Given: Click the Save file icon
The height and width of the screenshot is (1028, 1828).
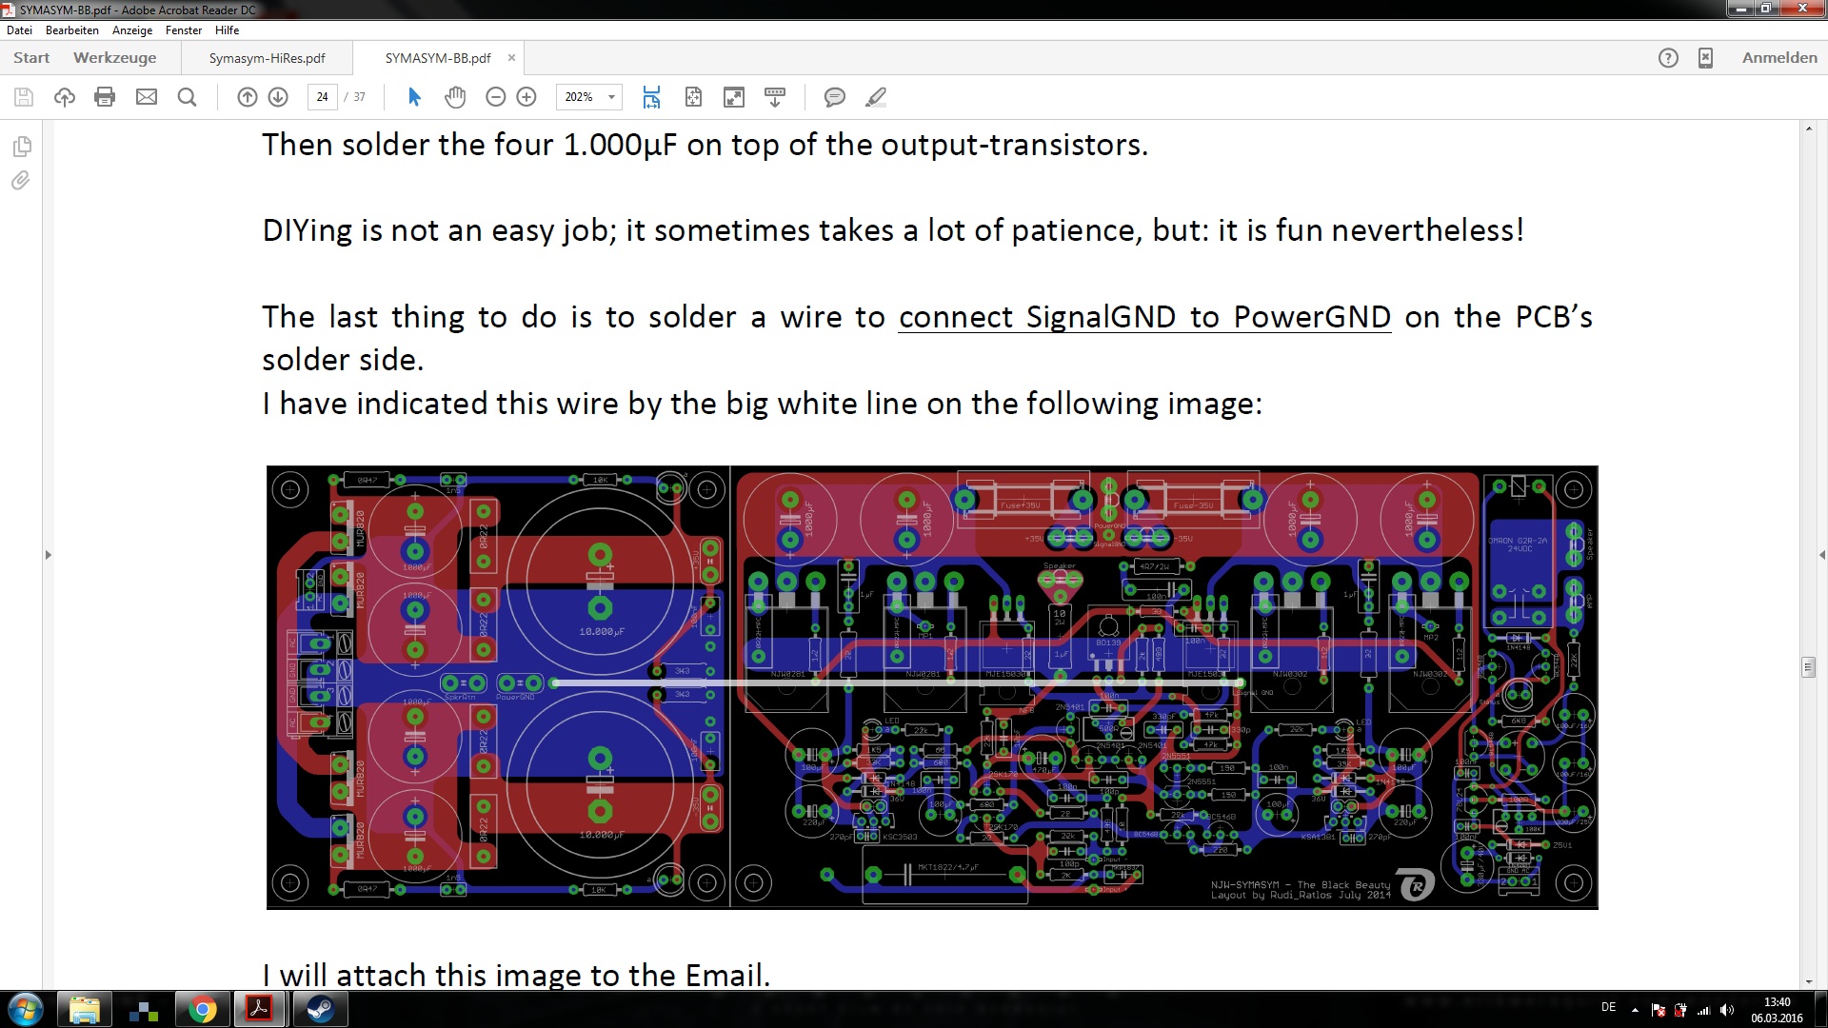Looking at the screenshot, I should pyautogui.click(x=24, y=97).
